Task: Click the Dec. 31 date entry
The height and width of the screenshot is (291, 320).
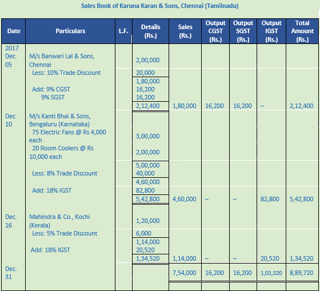Action: pos(11,273)
